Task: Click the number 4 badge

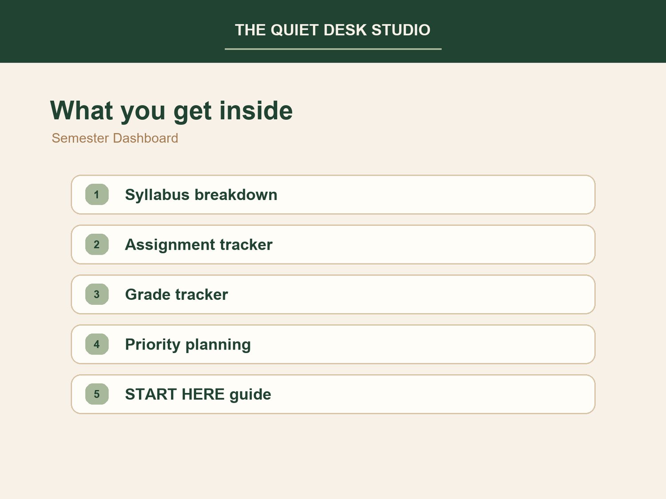Action: click(x=97, y=344)
